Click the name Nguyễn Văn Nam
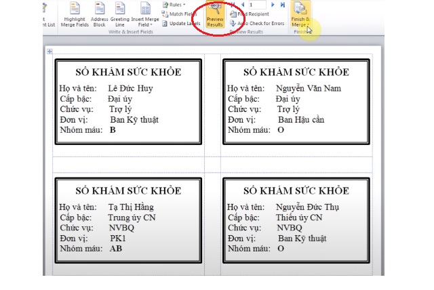Viewport: 434px width, 290px height. [309, 89]
